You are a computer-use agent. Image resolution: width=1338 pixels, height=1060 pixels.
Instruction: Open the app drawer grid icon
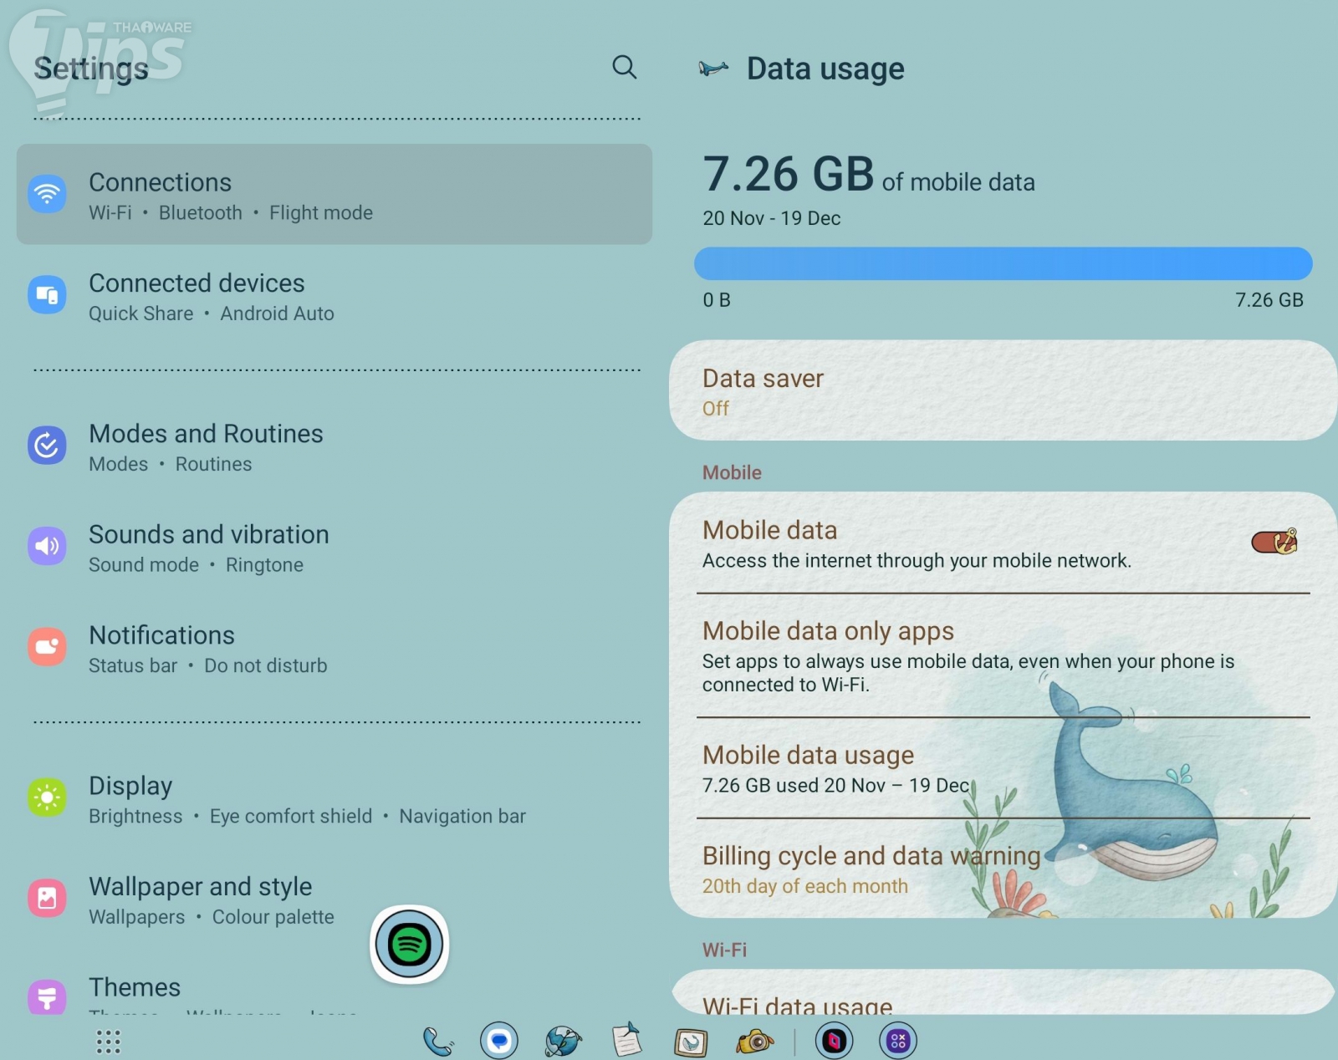point(109,1042)
